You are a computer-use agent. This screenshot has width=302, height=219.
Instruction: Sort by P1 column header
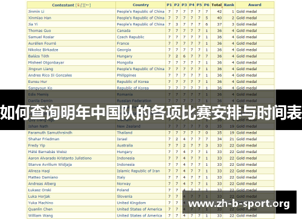(x=169, y=5)
